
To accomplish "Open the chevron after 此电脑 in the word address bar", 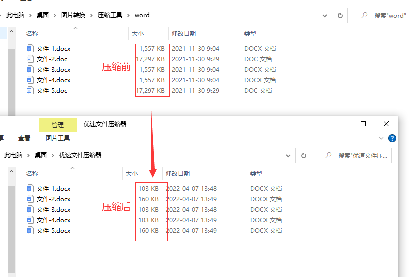I will (30, 15).
